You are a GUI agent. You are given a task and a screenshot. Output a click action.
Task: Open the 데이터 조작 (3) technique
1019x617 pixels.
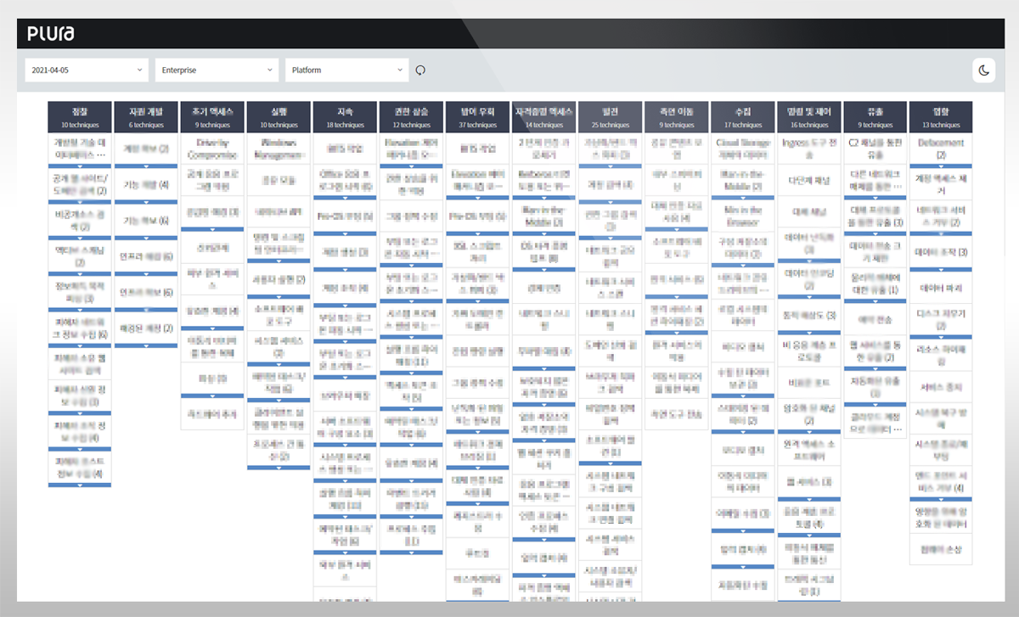[941, 251]
